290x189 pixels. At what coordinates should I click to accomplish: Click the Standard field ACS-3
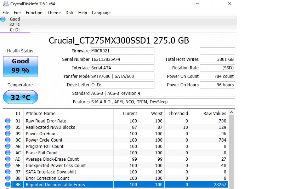(163, 93)
